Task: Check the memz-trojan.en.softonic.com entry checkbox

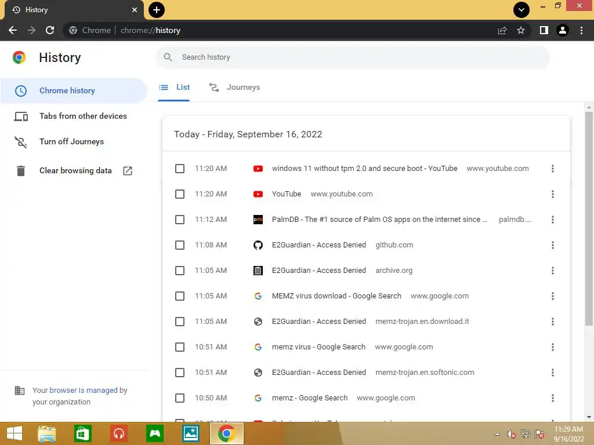Action: click(x=180, y=373)
